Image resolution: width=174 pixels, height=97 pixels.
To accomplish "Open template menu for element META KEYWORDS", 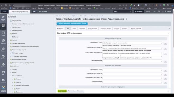I will click(165, 74).
